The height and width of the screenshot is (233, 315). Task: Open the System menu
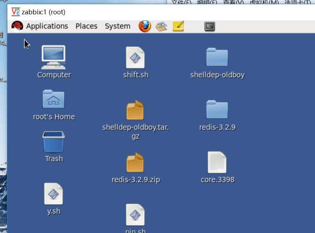(x=117, y=26)
